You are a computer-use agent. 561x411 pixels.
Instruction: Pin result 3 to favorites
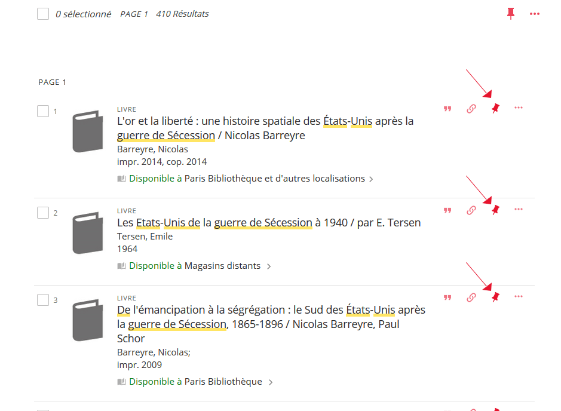coord(495,297)
